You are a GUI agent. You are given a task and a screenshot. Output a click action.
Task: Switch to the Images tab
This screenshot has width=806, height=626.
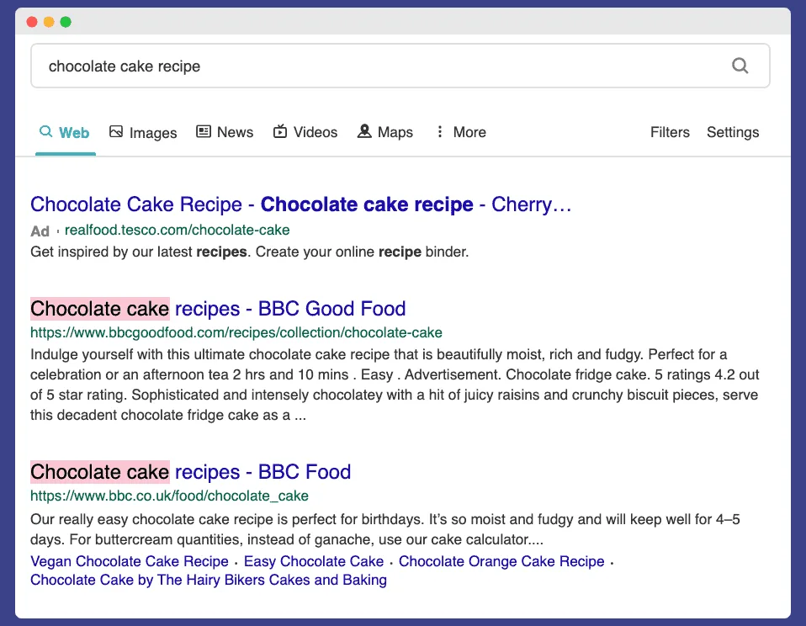click(x=143, y=132)
